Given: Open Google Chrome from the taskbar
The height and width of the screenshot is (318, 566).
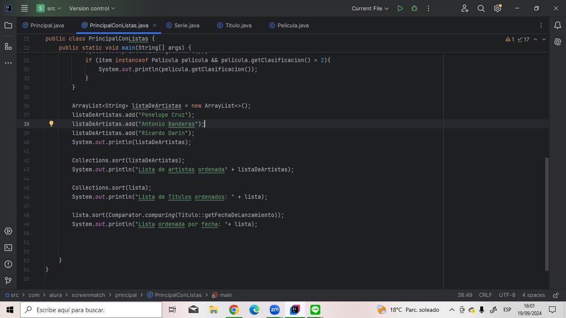Looking at the screenshot, I should click(234, 310).
